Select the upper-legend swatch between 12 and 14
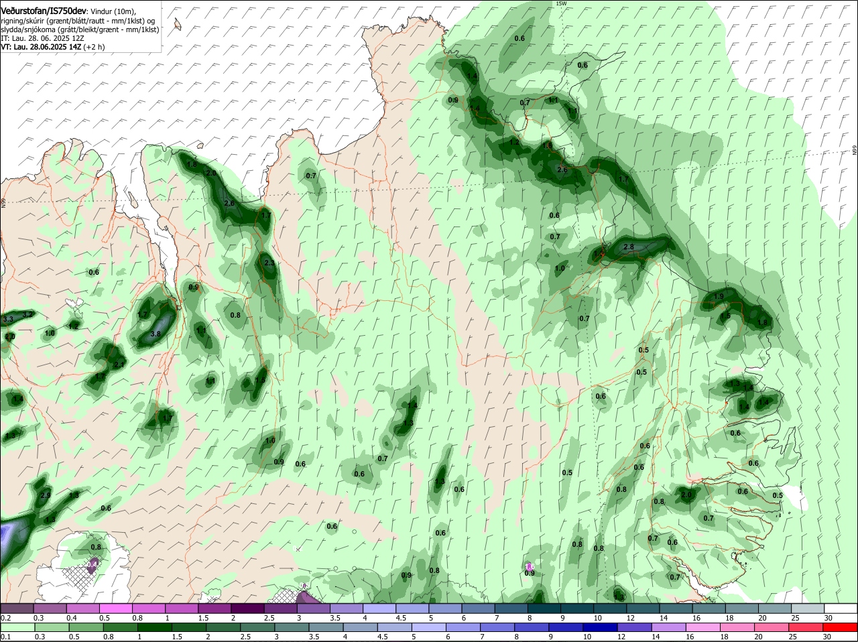The image size is (858, 642). (643, 608)
